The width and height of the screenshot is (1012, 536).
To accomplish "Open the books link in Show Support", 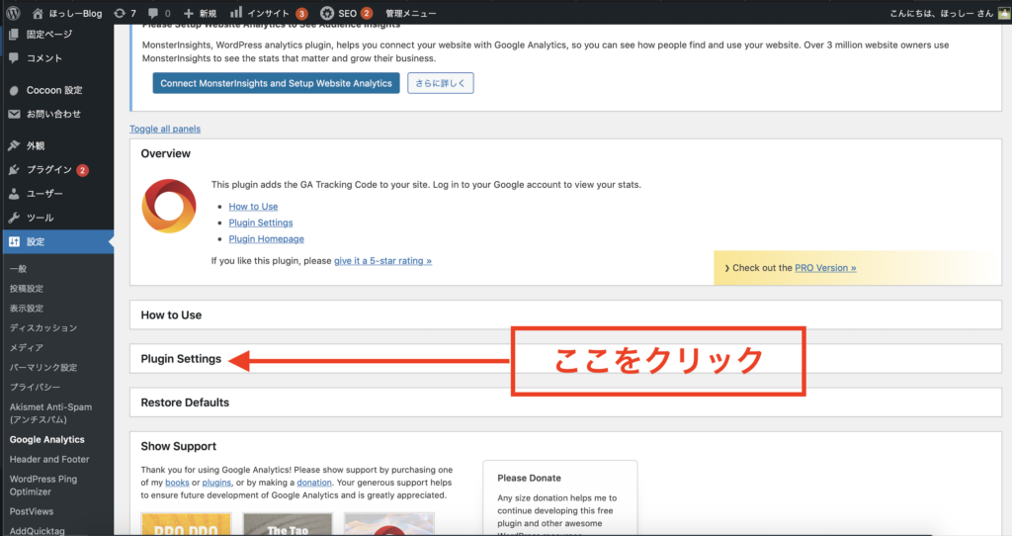I will coord(177,483).
